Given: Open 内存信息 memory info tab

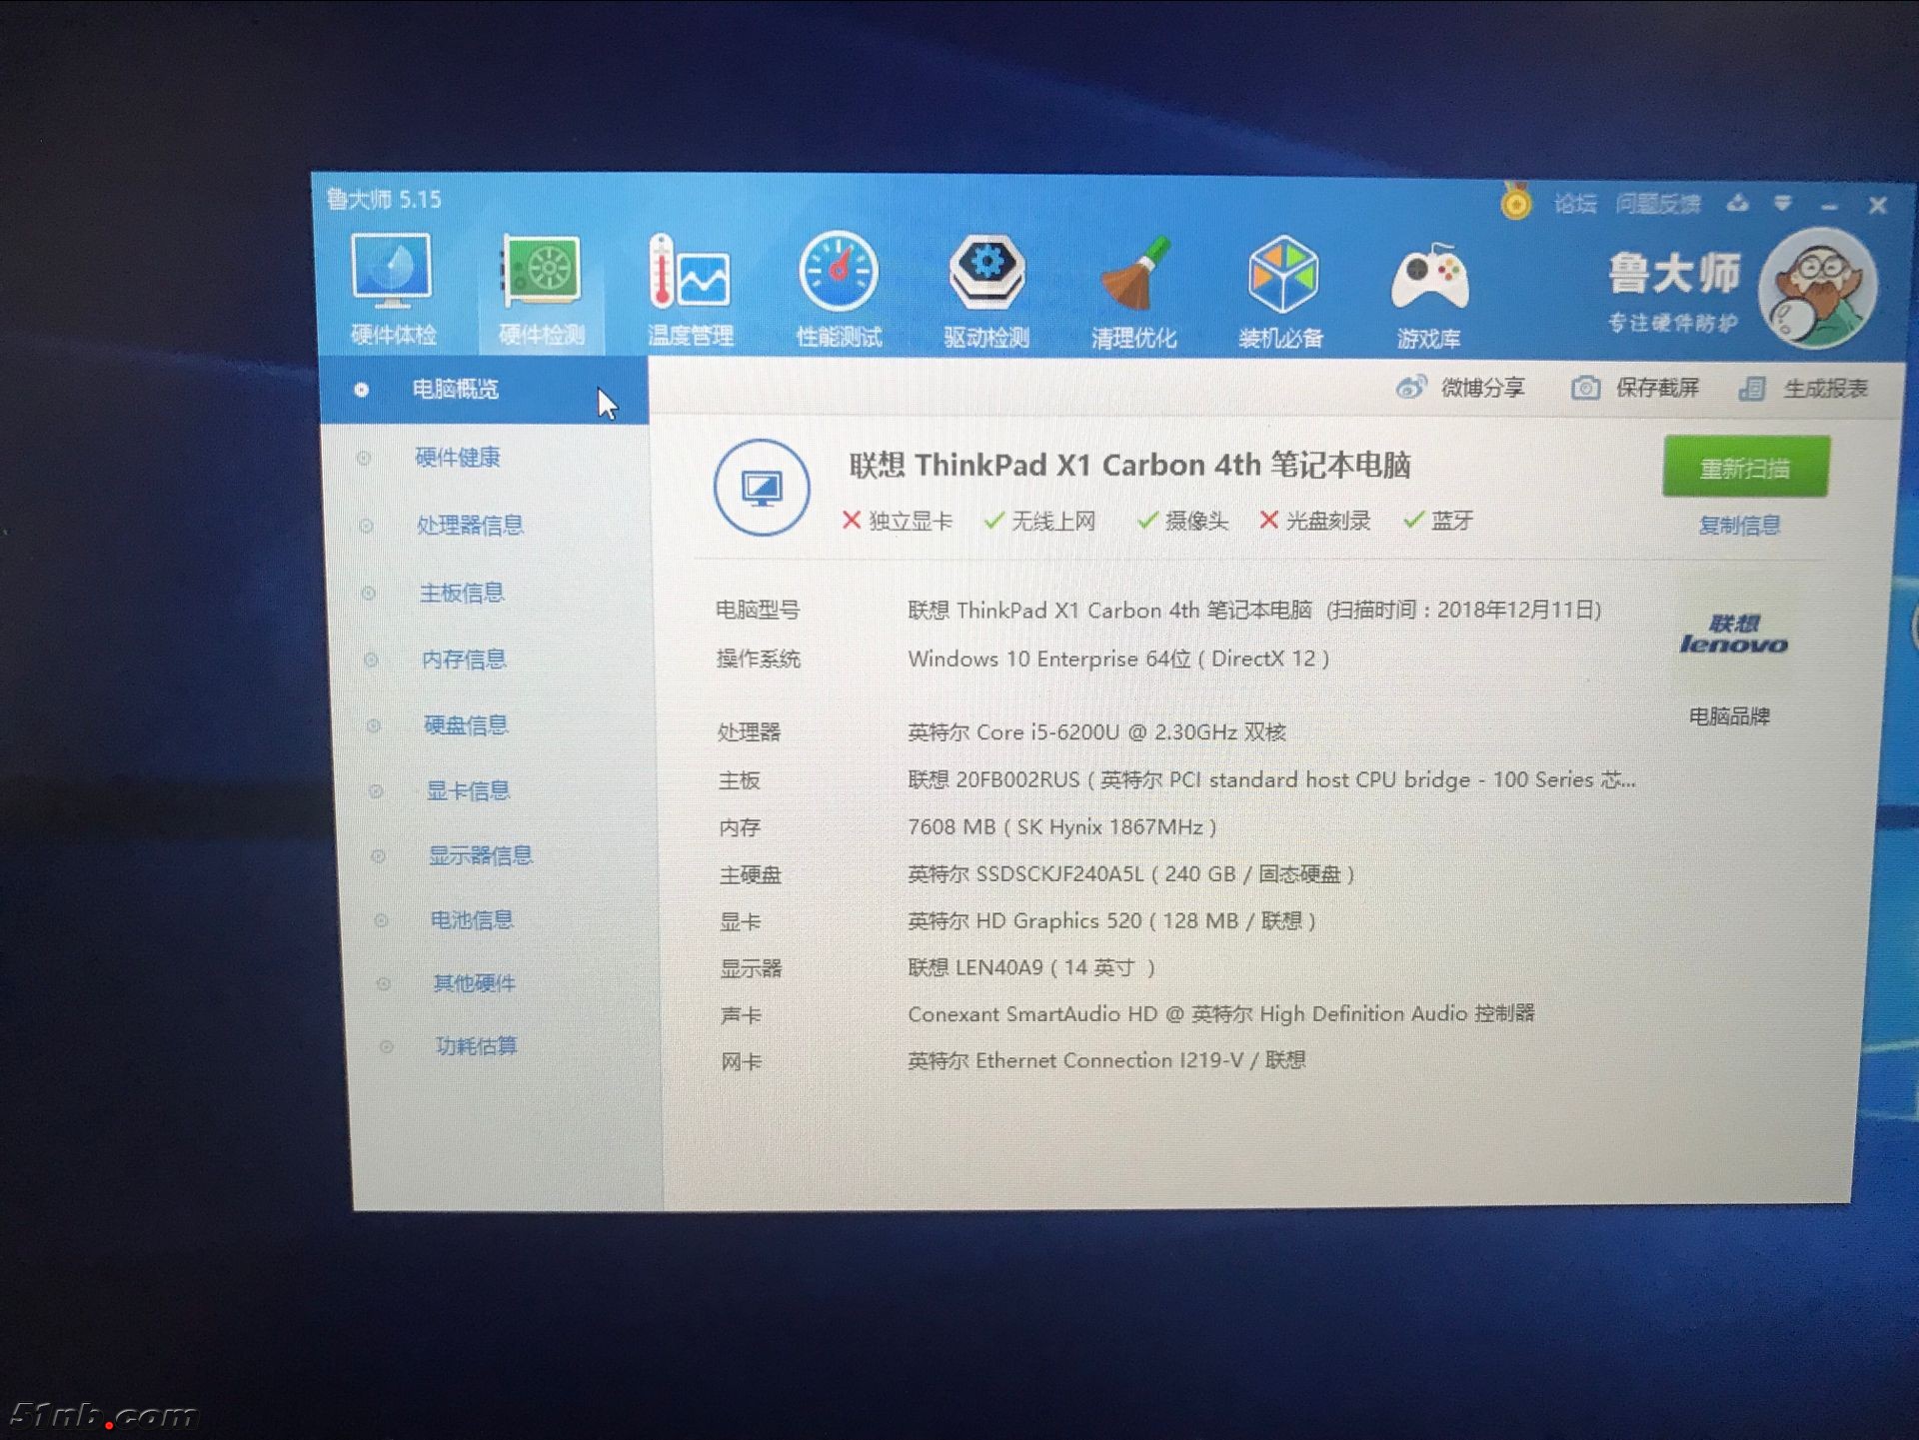Looking at the screenshot, I should (x=464, y=660).
